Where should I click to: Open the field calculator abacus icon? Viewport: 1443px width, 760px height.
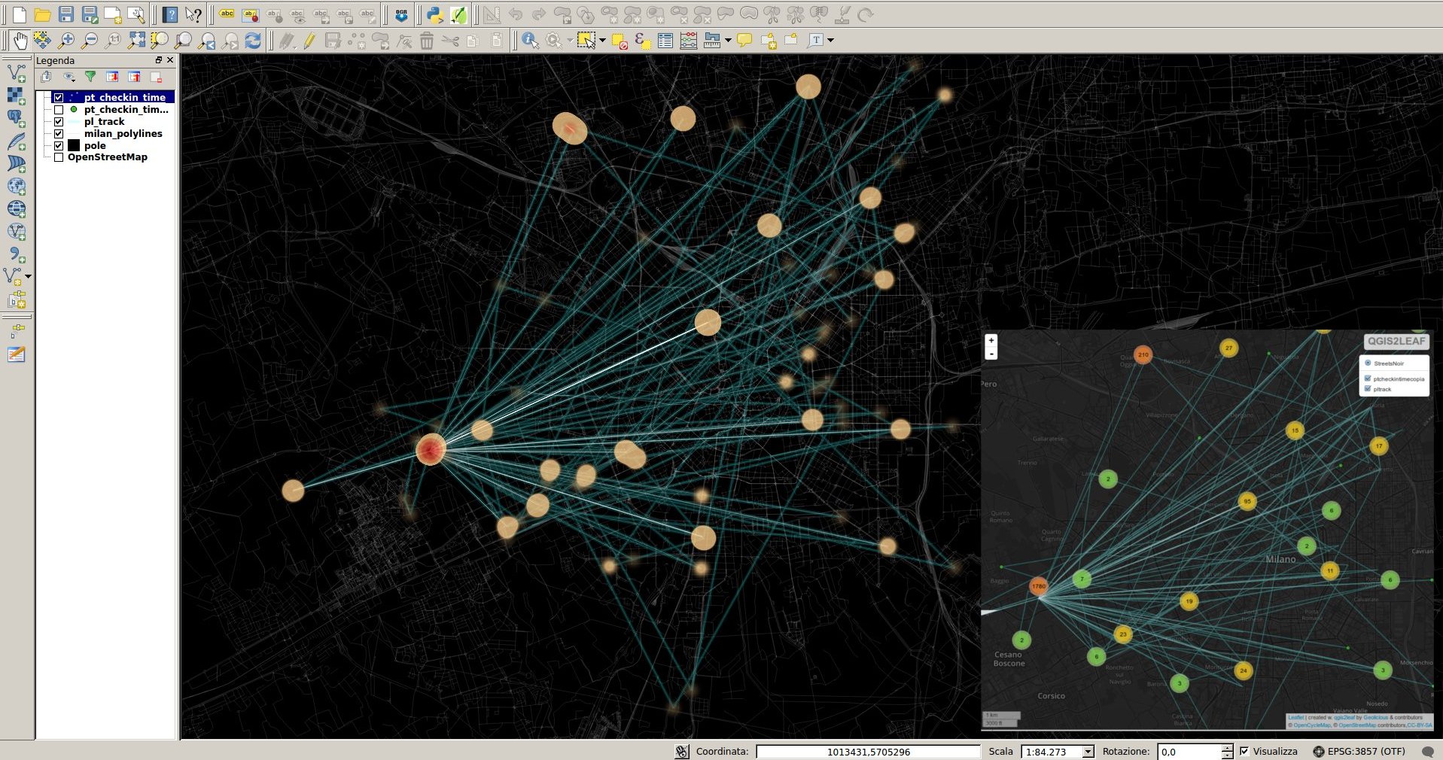[689, 40]
